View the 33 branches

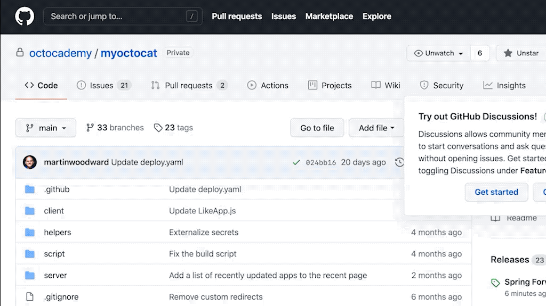point(115,128)
